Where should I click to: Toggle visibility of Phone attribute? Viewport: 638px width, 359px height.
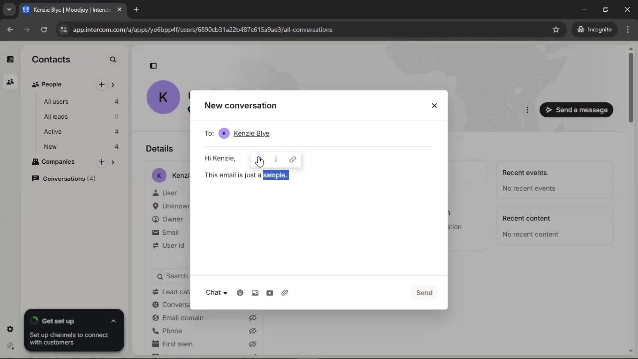(253, 331)
